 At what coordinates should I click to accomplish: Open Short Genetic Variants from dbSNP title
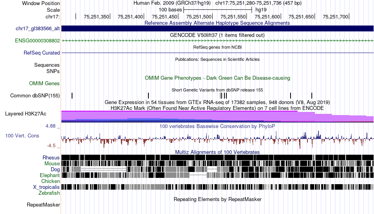(x=217, y=90)
